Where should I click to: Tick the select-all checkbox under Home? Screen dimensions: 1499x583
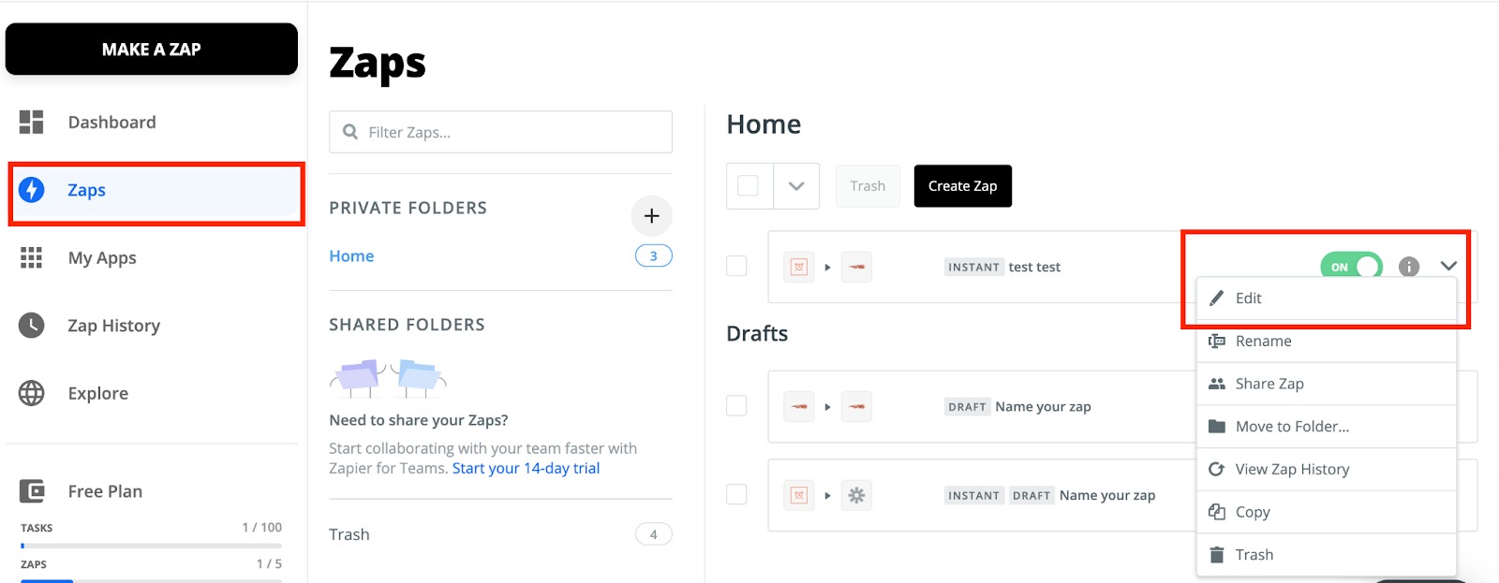coord(749,185)
